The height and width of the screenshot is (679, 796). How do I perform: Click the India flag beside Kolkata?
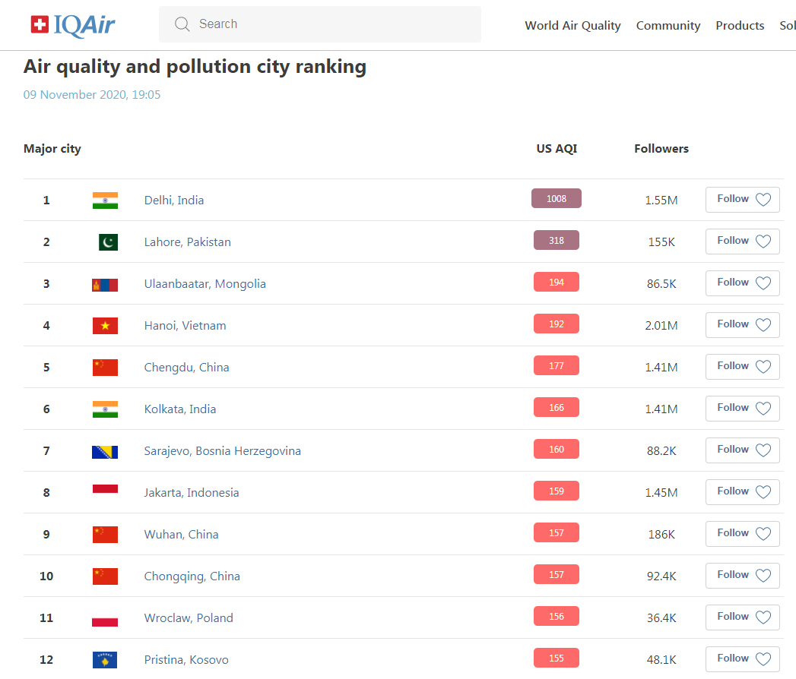pyautogui.click(x=105, y=409)
